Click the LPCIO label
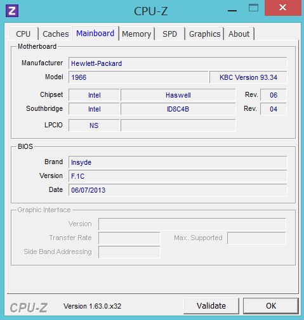 [x=53, y=125]
